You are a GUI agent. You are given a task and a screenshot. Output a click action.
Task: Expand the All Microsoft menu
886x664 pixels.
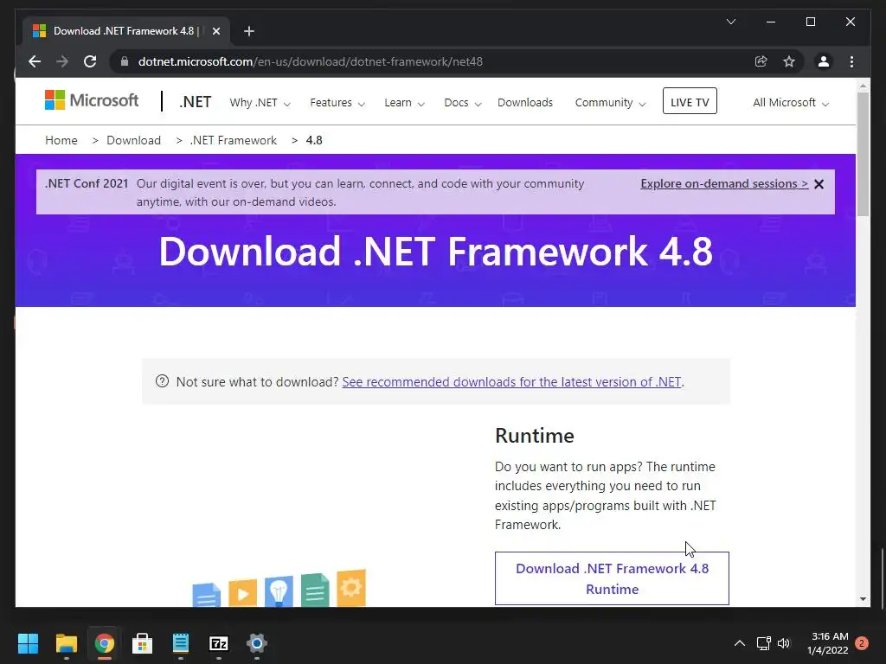click(791, 103)
